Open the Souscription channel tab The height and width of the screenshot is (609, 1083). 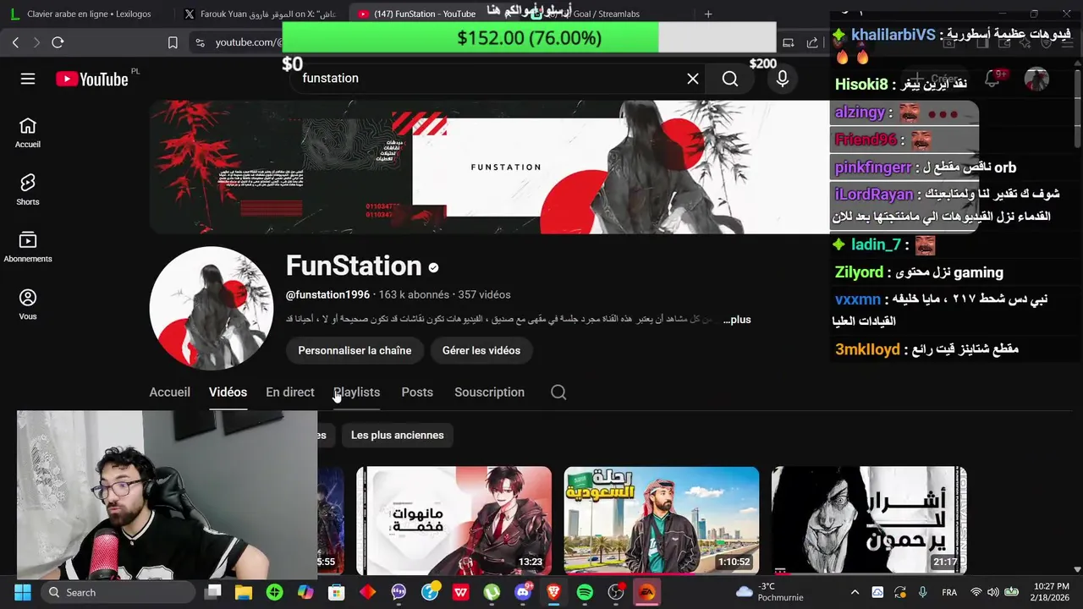(x=489, y=392)
